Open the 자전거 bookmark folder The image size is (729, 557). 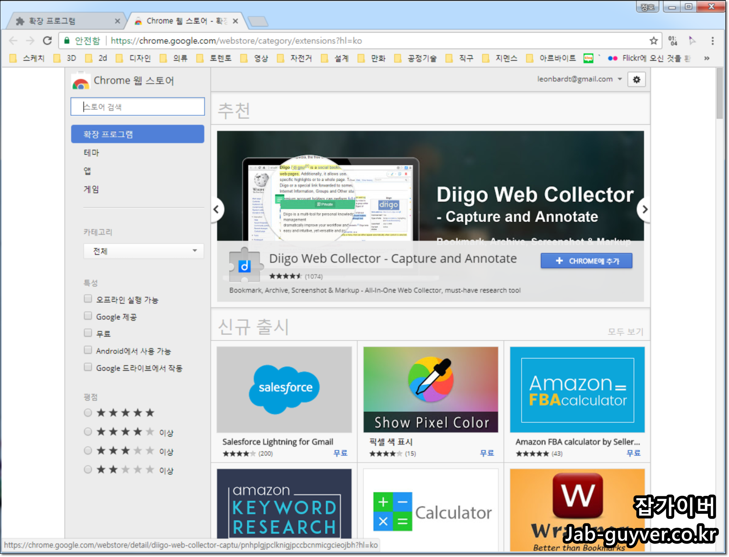(295, 58)
